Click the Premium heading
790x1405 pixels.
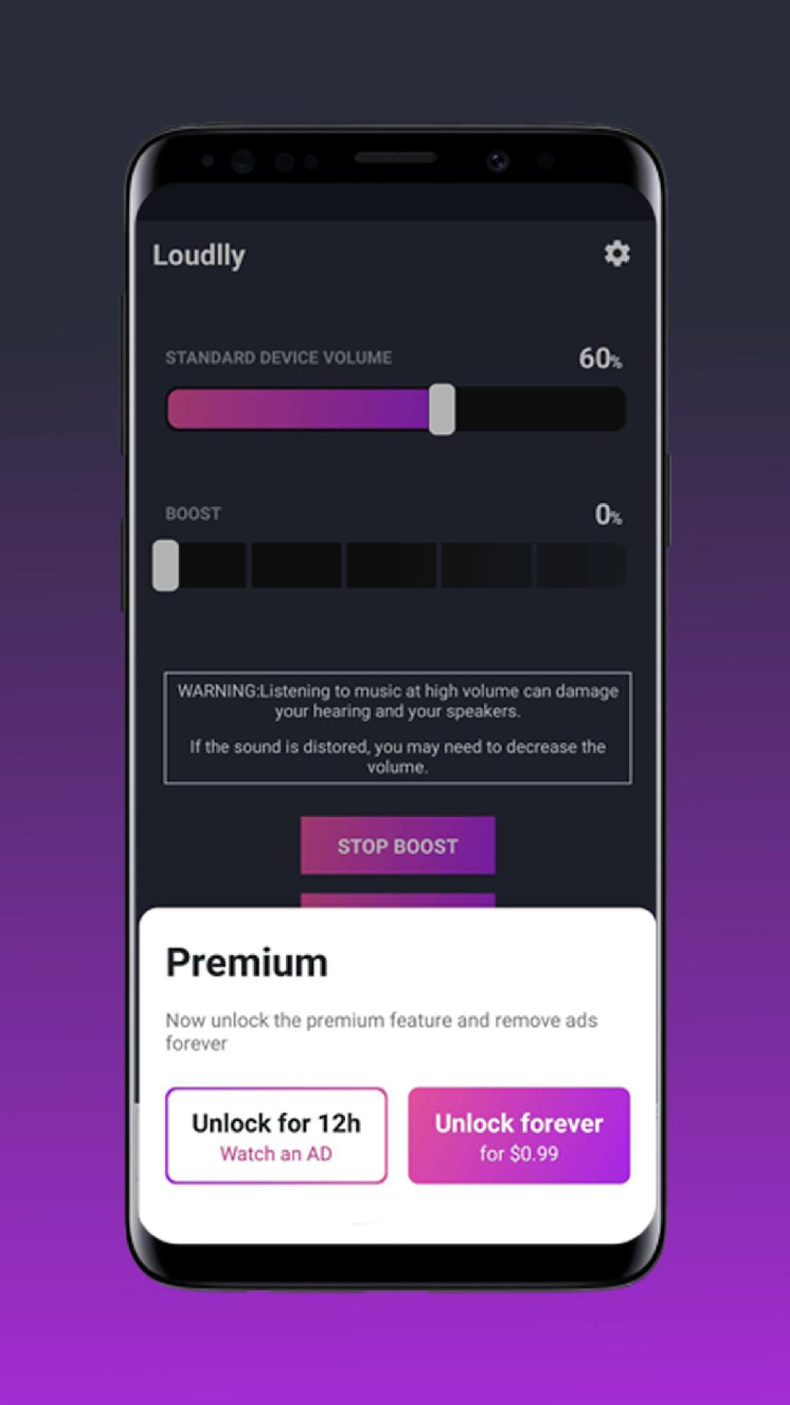point(247,963)
